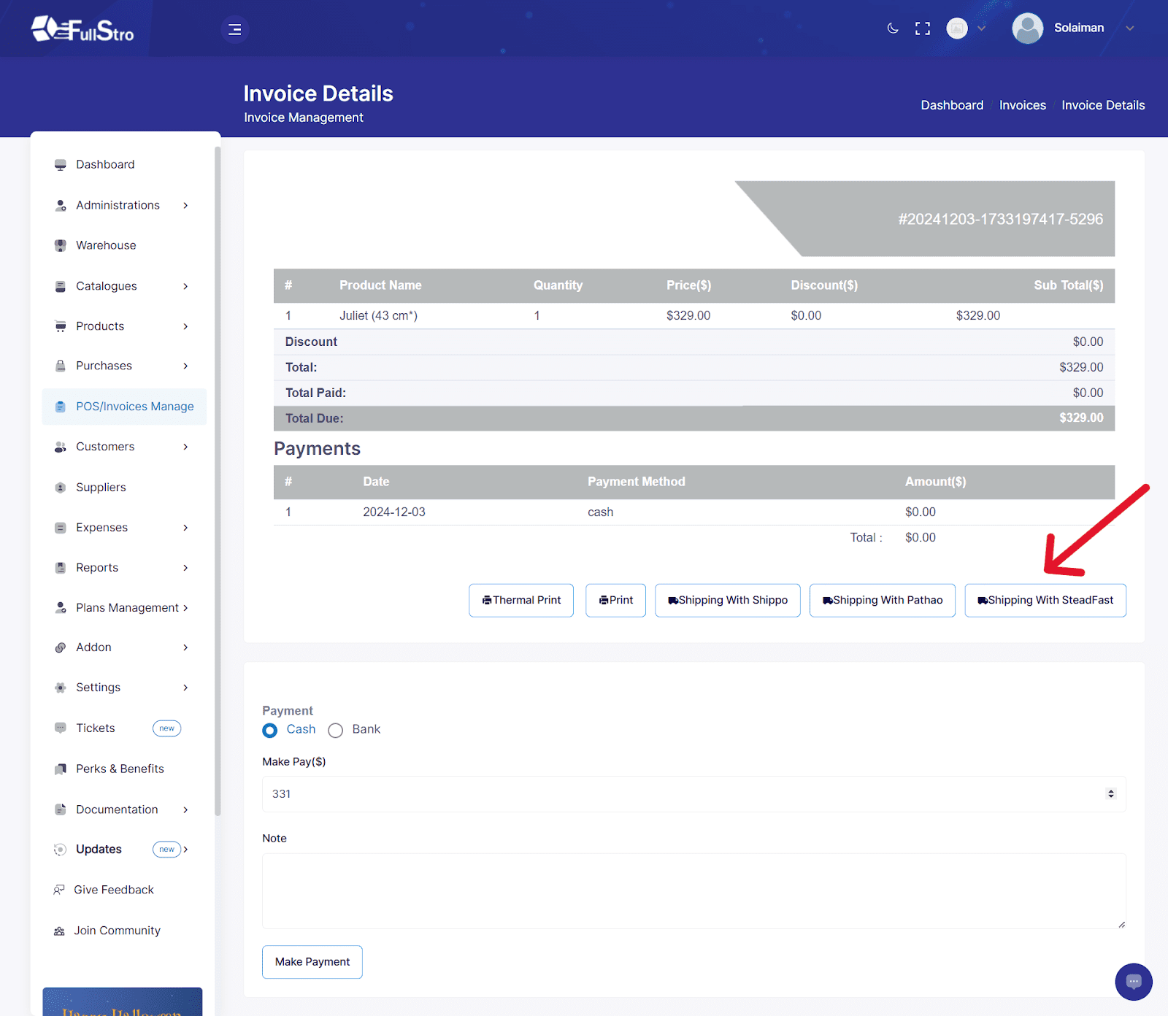Expand the Reports chevron
The height and width of the screenshot is (1016, 1168).
tap(185, 568)
